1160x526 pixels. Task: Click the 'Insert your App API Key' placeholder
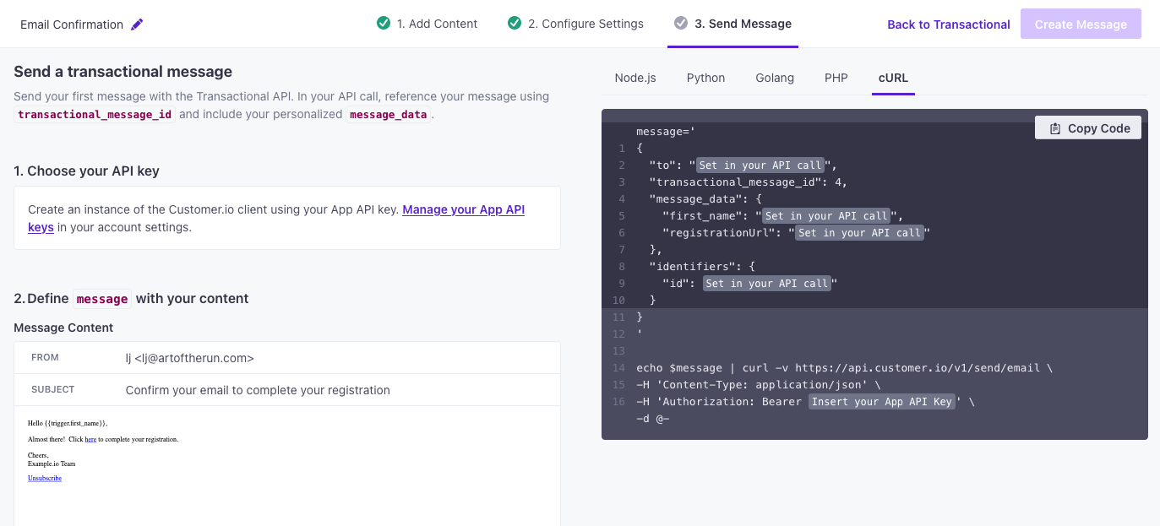click(x=882, y=401)
